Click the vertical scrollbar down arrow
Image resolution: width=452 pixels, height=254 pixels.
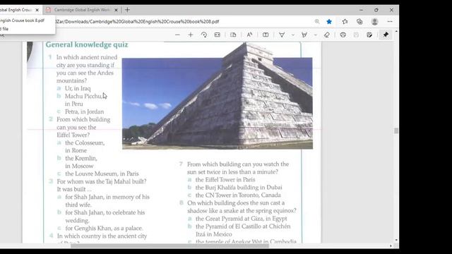click(x=396, y=240)
